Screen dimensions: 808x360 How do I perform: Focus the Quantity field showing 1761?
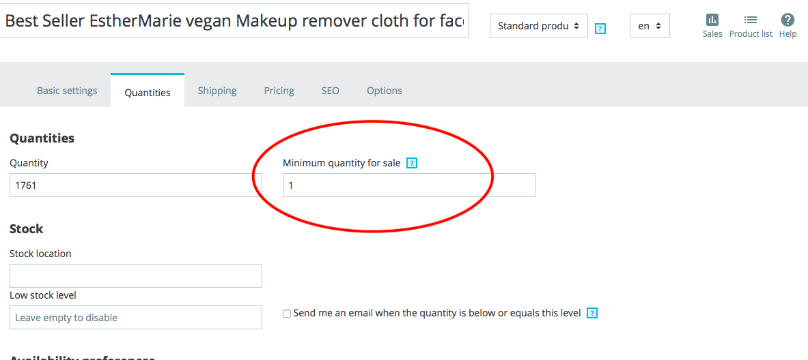pos(135,185)
